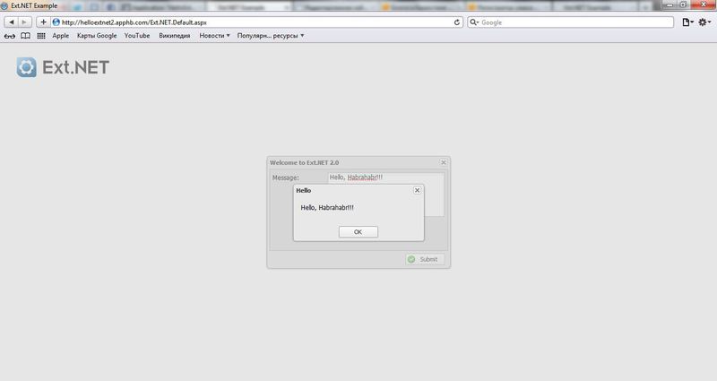Screen dimensions: 717x381
Task: Open the page menu icon
Action: (x=687, y=22)
